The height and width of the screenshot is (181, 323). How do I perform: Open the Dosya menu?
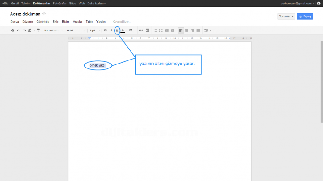(x=14, y=21)
